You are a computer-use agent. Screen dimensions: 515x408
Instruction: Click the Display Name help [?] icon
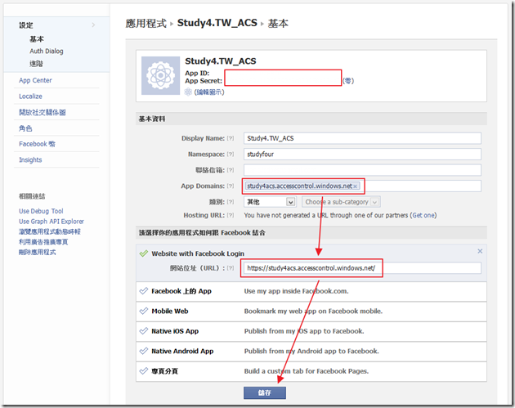[x=231, y=138]
